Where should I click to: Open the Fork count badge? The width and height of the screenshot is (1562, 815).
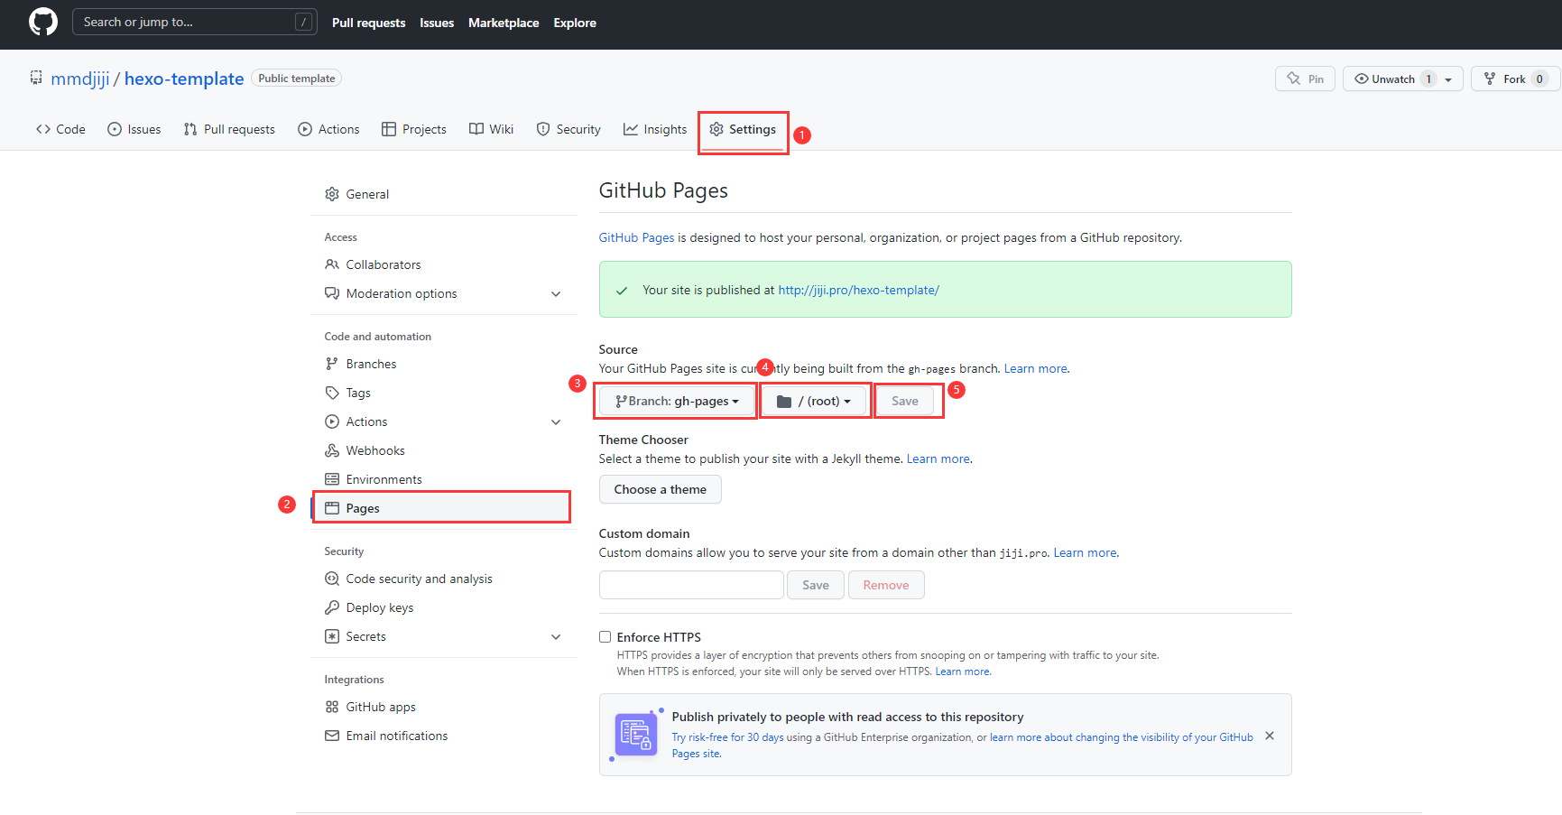[1539, 79]
